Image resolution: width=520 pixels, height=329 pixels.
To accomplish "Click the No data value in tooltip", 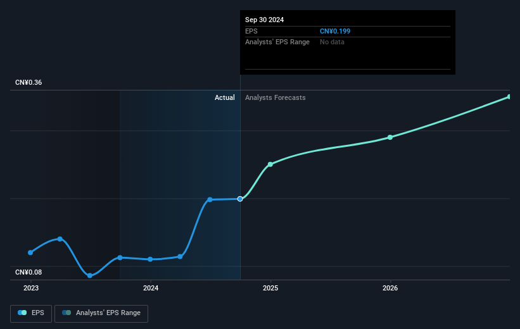I will (332, 42).
